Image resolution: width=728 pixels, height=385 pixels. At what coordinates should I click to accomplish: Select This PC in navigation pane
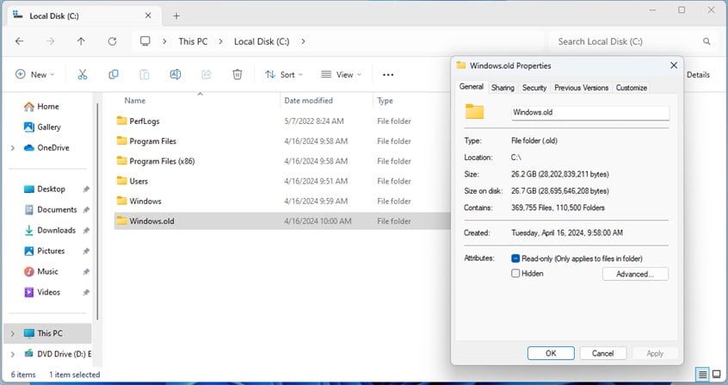click(x=48, y=333)
